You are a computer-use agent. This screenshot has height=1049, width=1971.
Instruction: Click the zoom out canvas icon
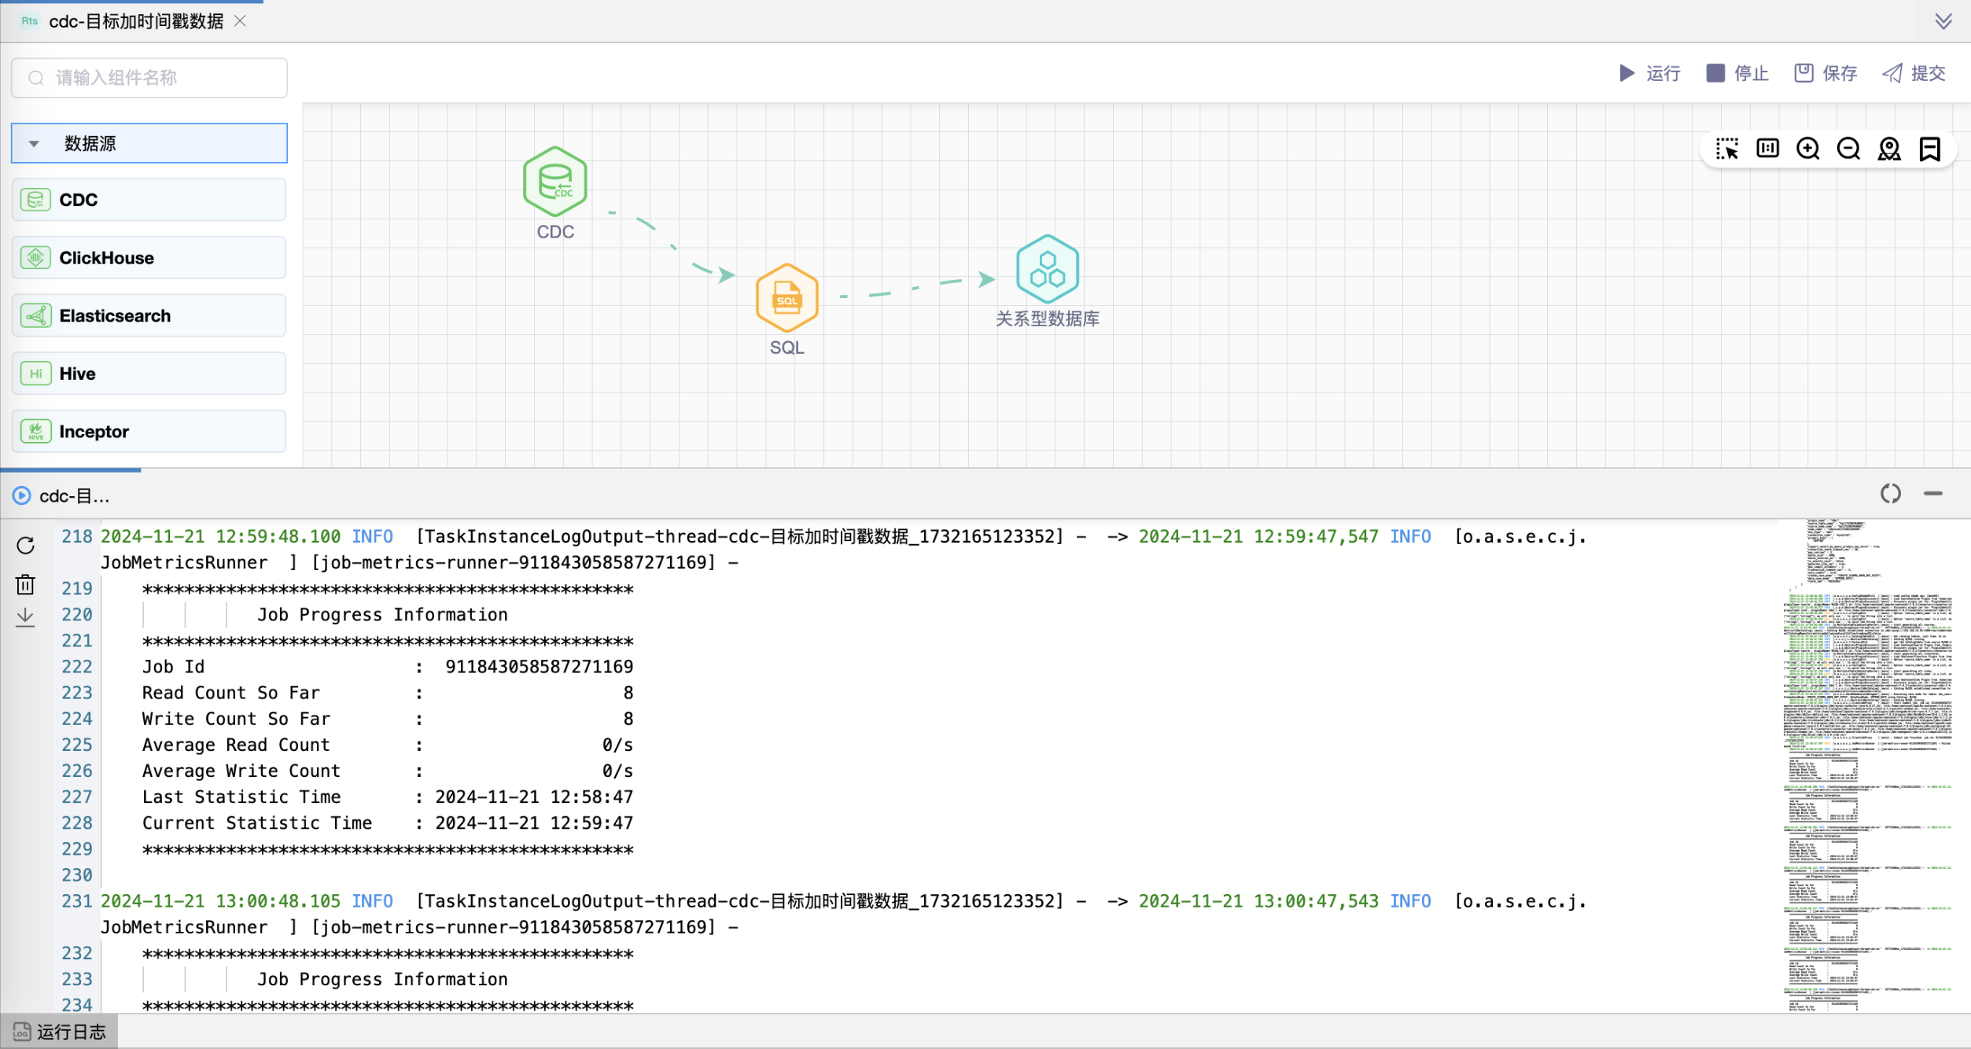[x=1848, y=149]
